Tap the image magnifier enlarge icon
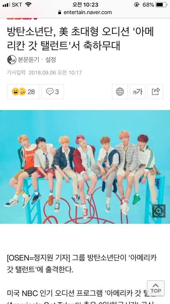The image size is (170, 304). [159, 211]
